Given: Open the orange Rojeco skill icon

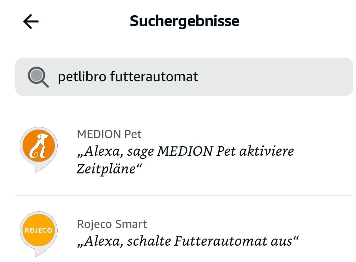Looking at the screenshot, I should click(39, 230).
